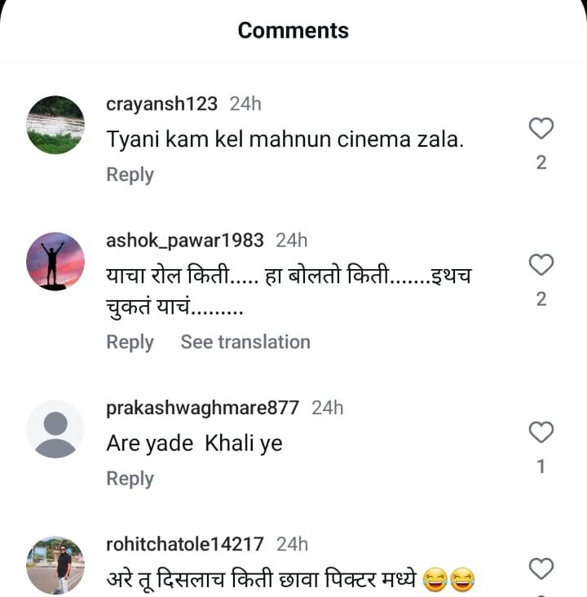The image size is (587, 597).
Task: Open crayansh123's profile picture
Action: point(55,125)
